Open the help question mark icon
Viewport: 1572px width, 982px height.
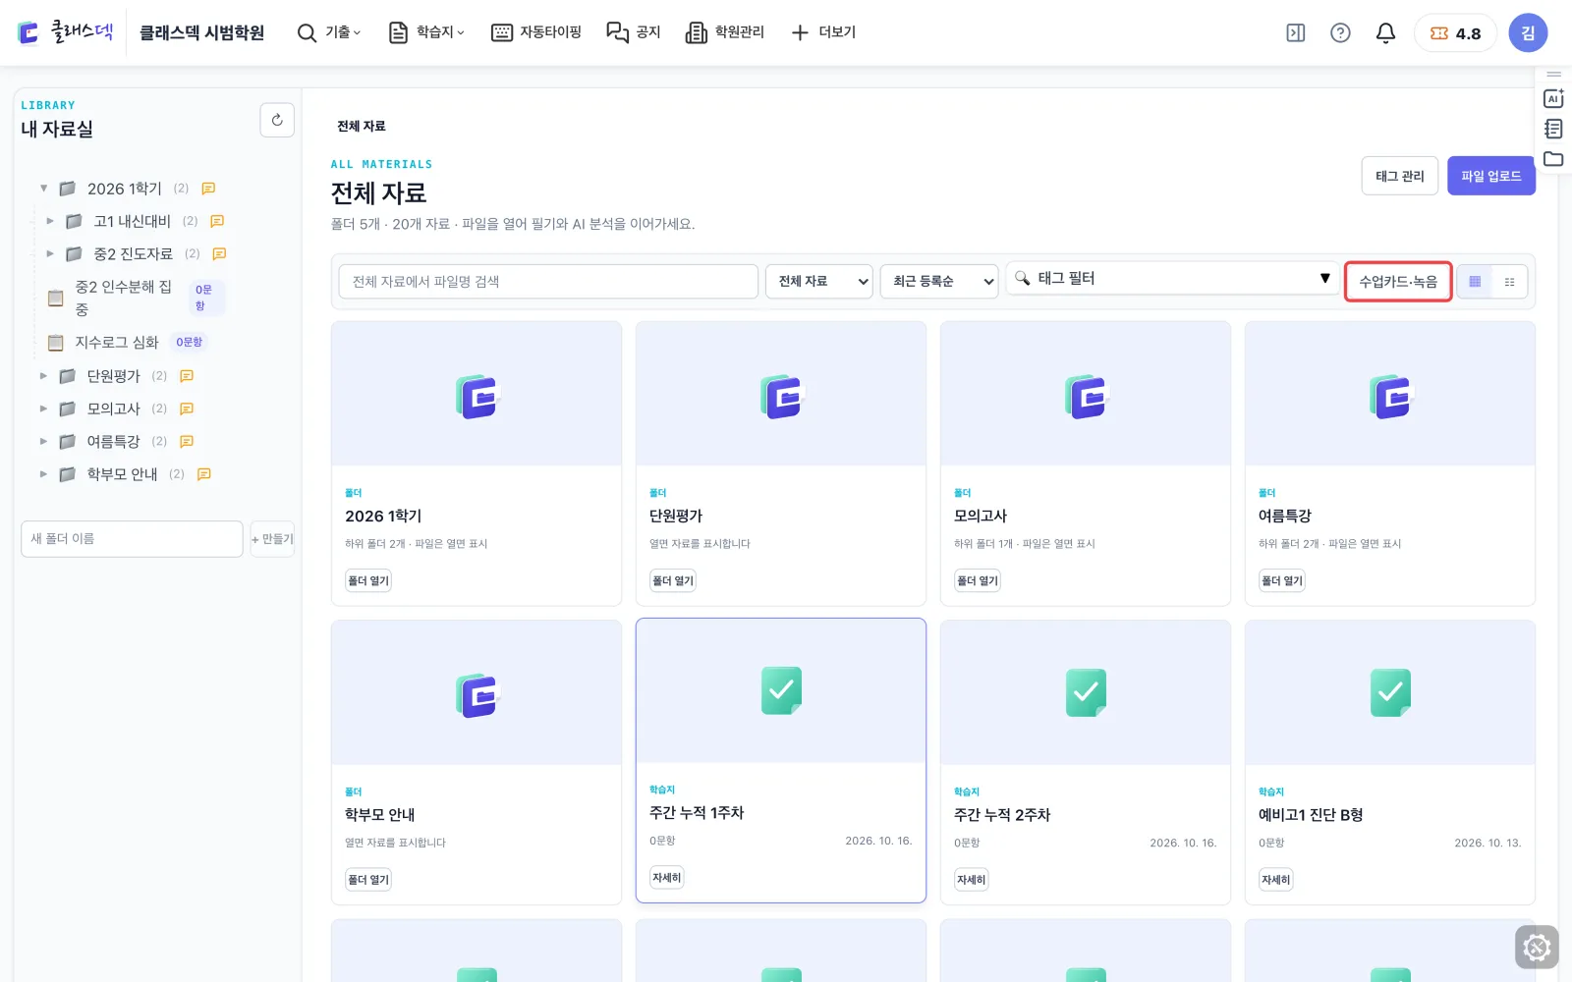(x=1340, y=33)
